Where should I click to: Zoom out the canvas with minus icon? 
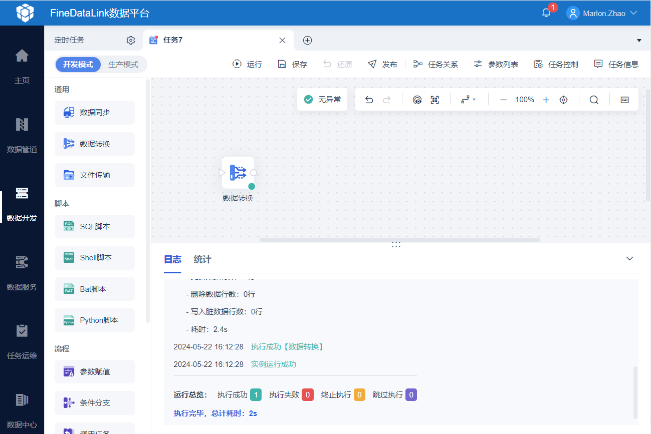coord(504,100)
